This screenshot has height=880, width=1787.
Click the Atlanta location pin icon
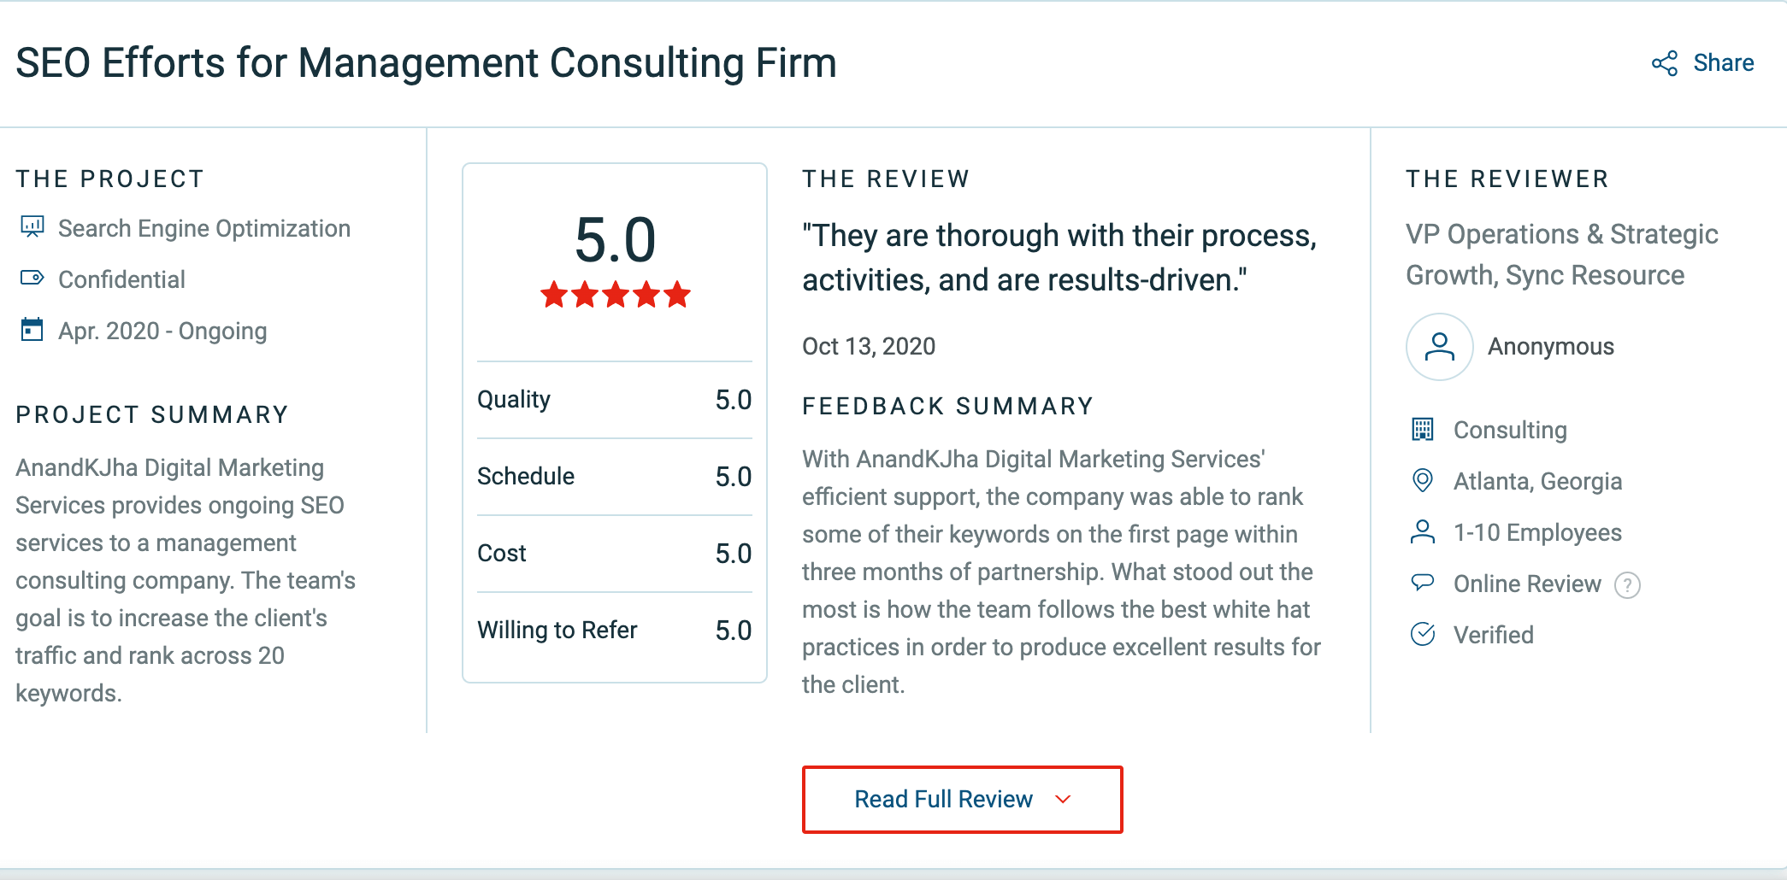[1422, 480]
